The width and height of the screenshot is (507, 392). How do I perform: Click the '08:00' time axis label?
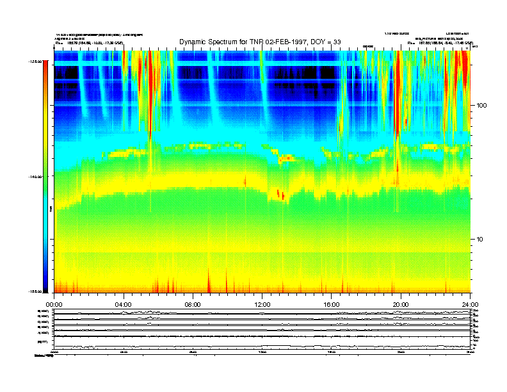click(x=193, y=305)
